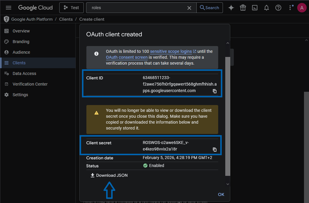
Task: Open the help question mark menu
Action: [x=278, y=8]
